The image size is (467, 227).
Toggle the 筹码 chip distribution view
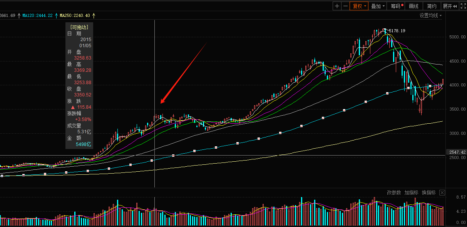click(396, 6)
